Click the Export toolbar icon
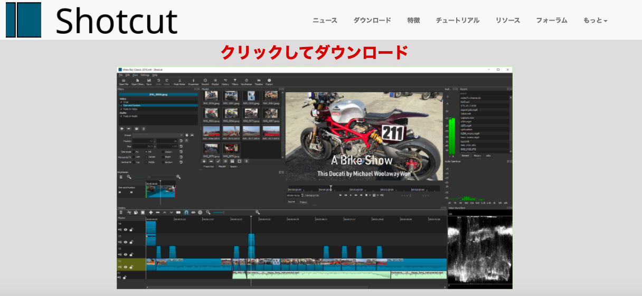The width and height of the screenshot is (642, 296). [269, 82]
